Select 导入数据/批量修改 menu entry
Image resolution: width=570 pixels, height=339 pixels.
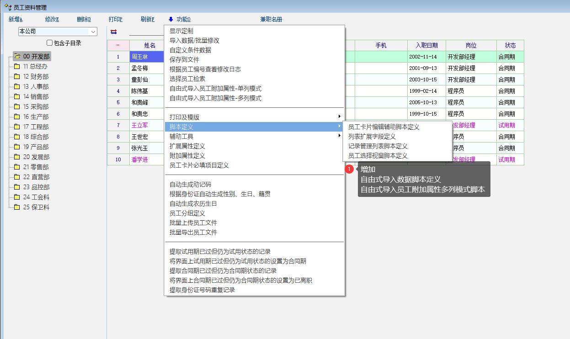[x=194, y=40]
